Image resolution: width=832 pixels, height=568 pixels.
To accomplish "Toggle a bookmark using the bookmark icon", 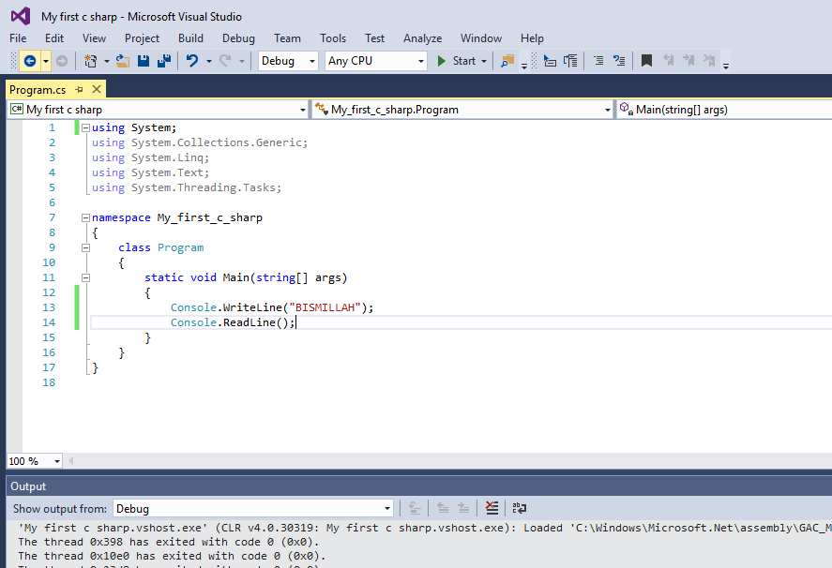I will tap(646, 60).
